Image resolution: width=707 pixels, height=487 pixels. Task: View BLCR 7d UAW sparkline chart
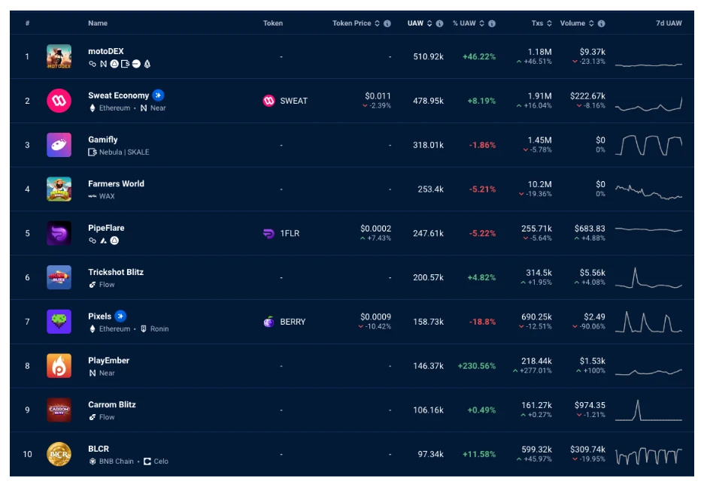click(x=649, y=456)
